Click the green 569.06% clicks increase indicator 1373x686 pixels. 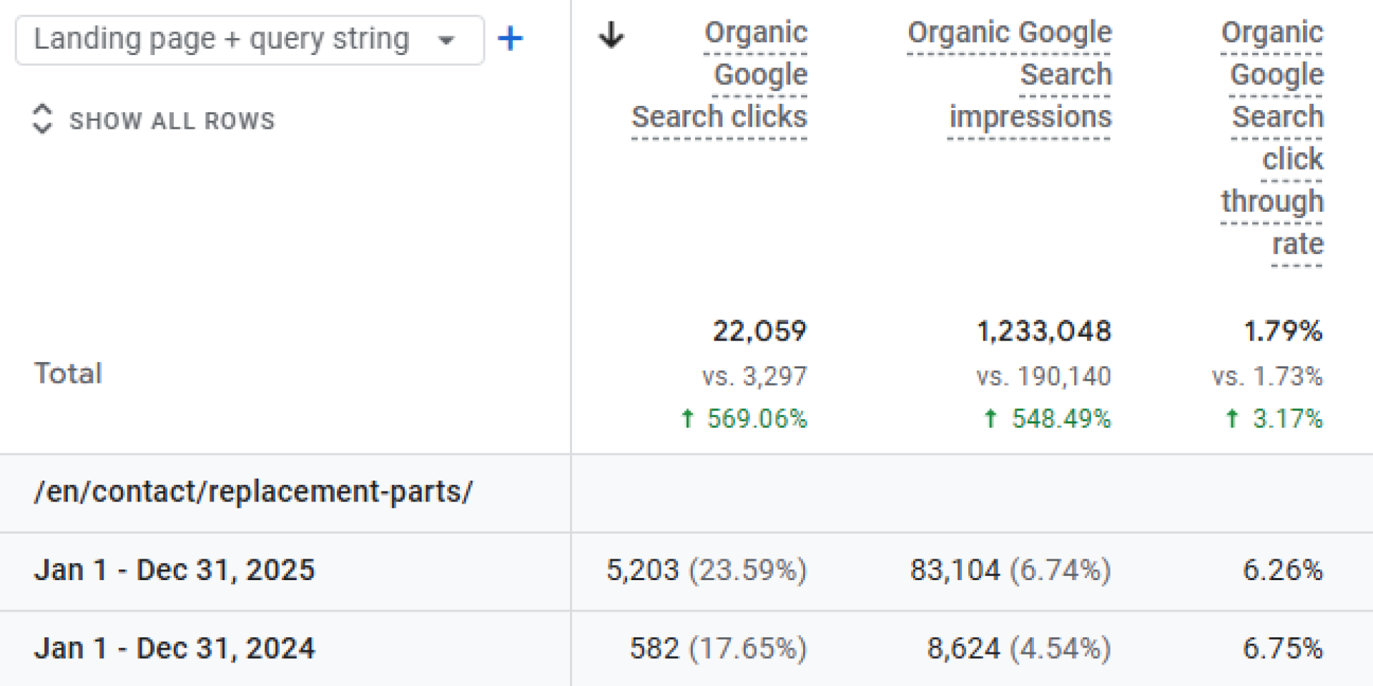[x=745, y=418]
